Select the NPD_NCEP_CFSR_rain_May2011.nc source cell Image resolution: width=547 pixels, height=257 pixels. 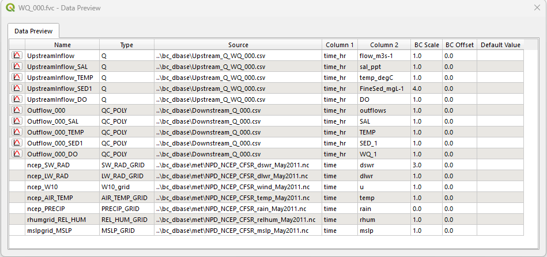coord(238,209)
